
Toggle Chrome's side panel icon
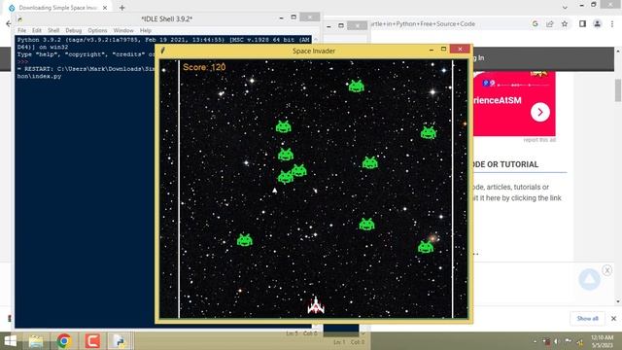[582, 23]
